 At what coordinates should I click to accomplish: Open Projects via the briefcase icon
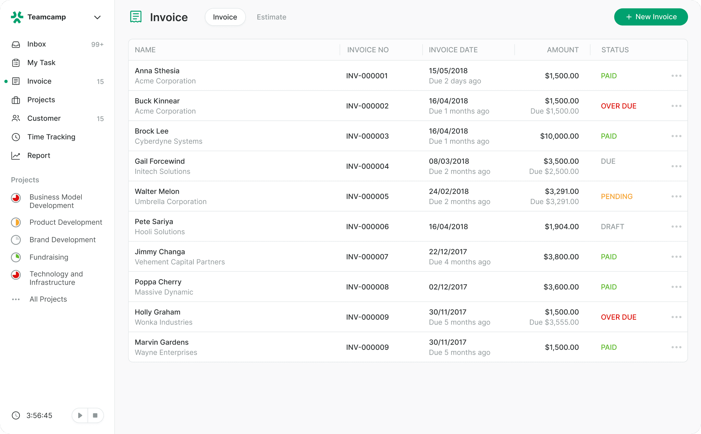point(16,100)
